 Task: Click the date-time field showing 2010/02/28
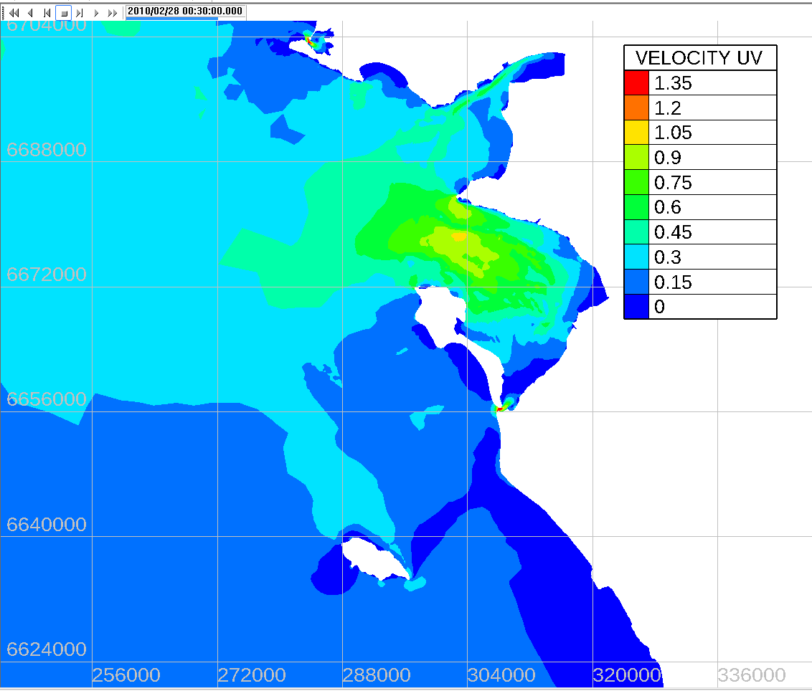click(x=185, y=11)
